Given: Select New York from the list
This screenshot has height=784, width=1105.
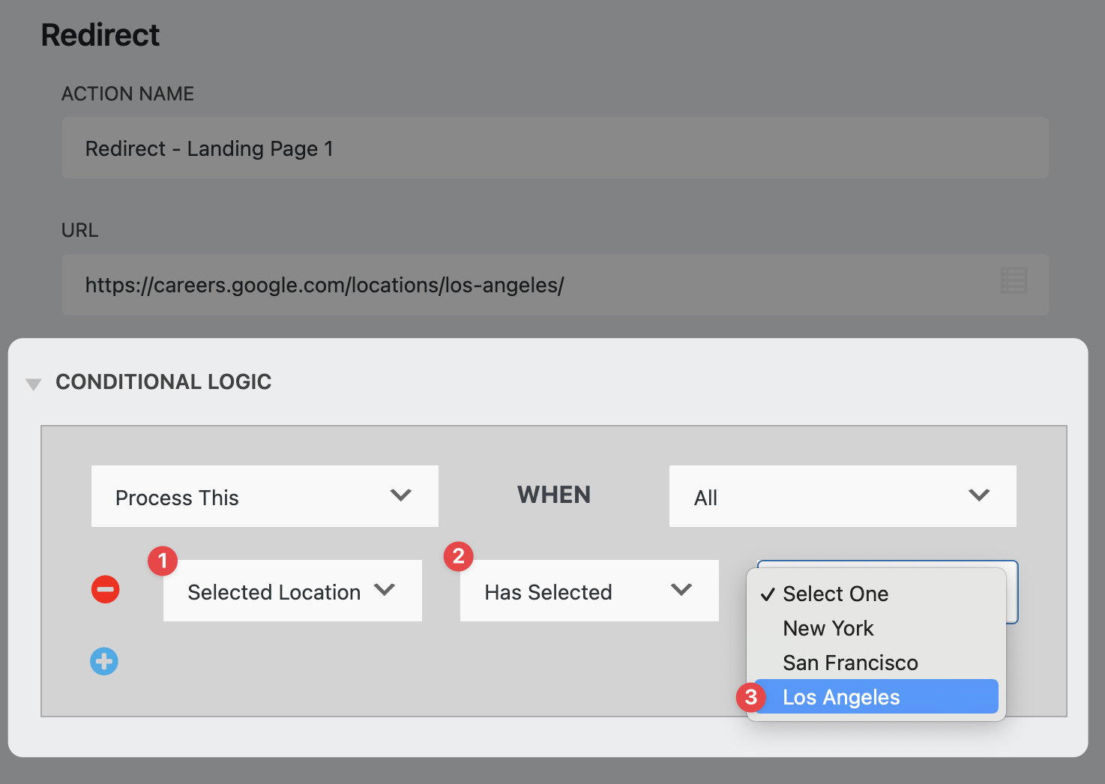Looking at the screenshot, I should click(828, 628).
